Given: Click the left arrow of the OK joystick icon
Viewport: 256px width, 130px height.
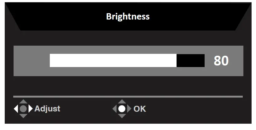Looking at the screenshot, I should tap(114, 109).
